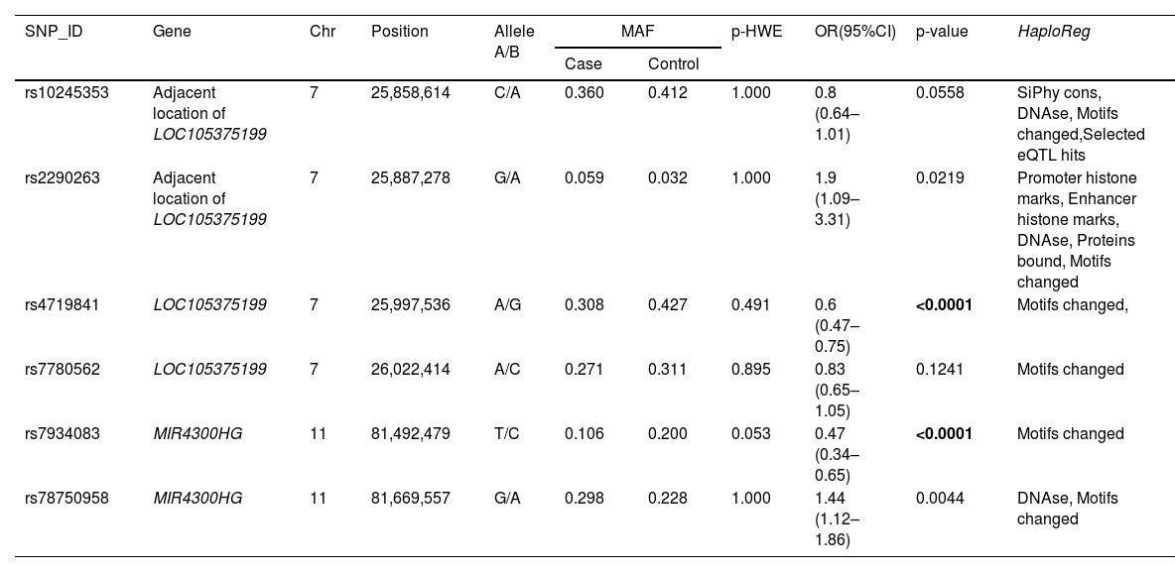1175x572 pixels.
Task: Select the rs7934083 SNP cell
Action: [x=63, y=433]
